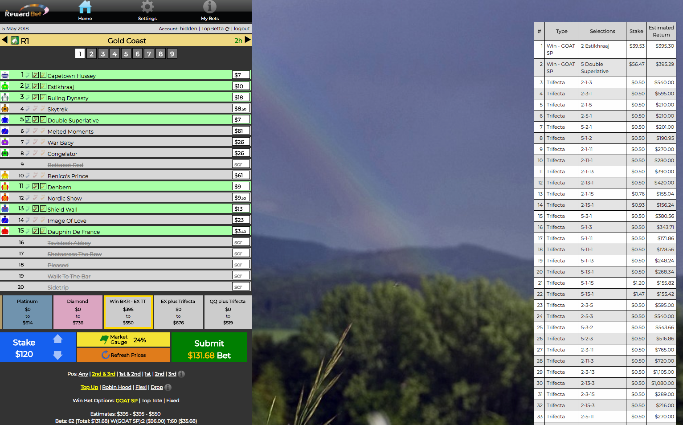Switch to race 2 tab
This screenshot has width=683, height=425.
coord(91,54)
